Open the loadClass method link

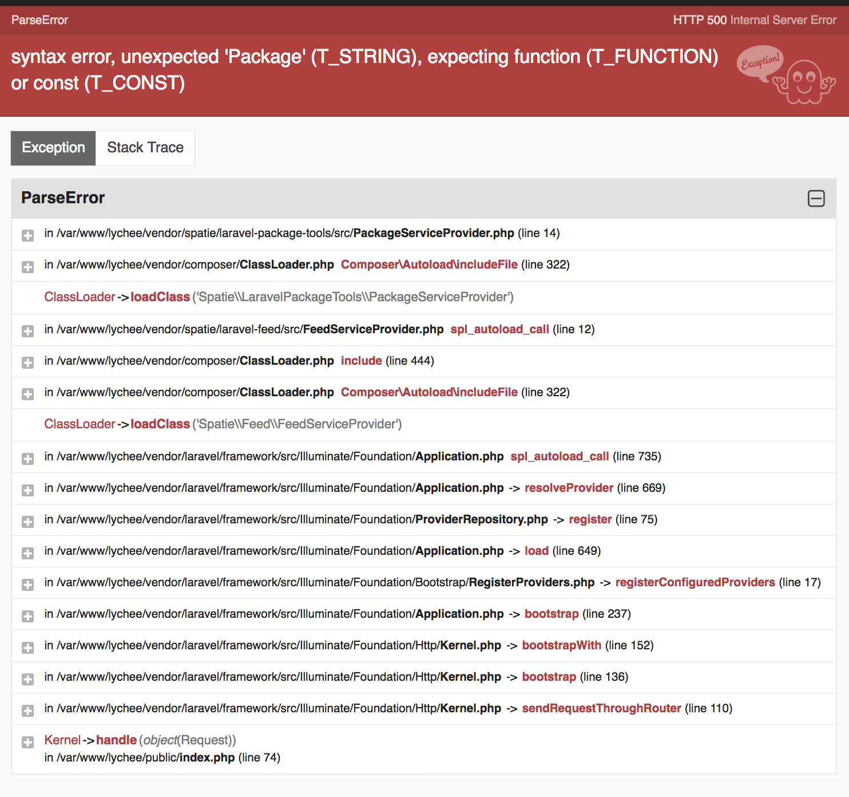click(x=160, y=297)
